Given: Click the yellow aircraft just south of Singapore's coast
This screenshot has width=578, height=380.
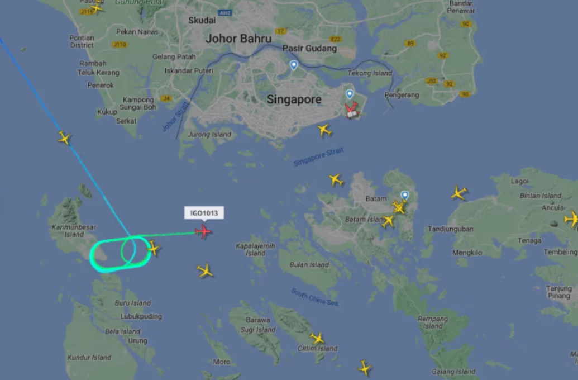Looking at the screenshot, I should click(x=324, y=130).
